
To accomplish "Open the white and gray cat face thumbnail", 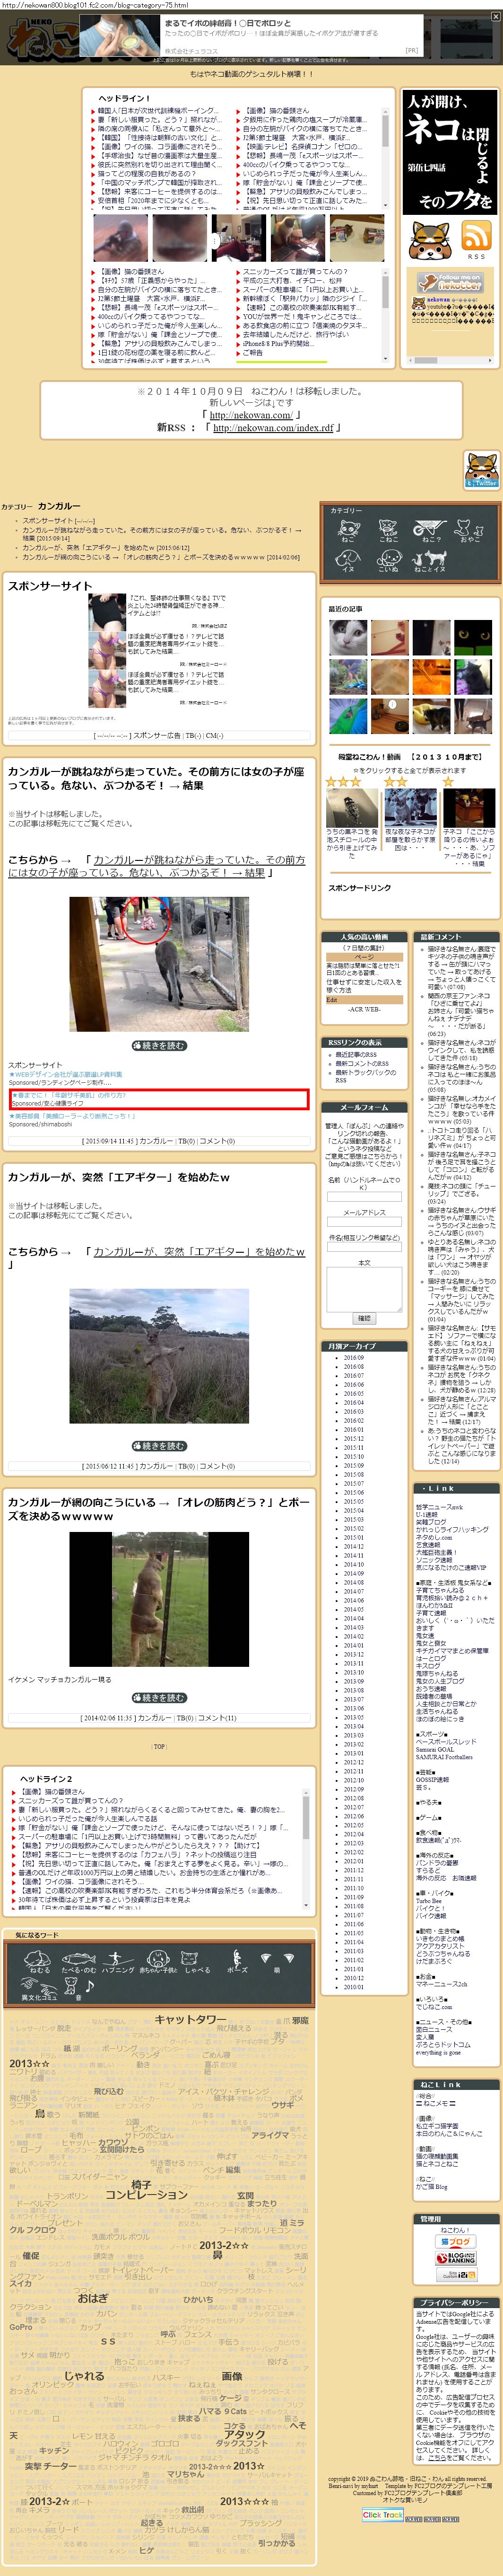I will [x=348, y=637].
